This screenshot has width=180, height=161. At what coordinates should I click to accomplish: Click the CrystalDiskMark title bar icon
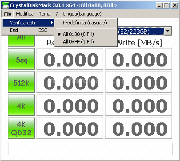[6, 5]
